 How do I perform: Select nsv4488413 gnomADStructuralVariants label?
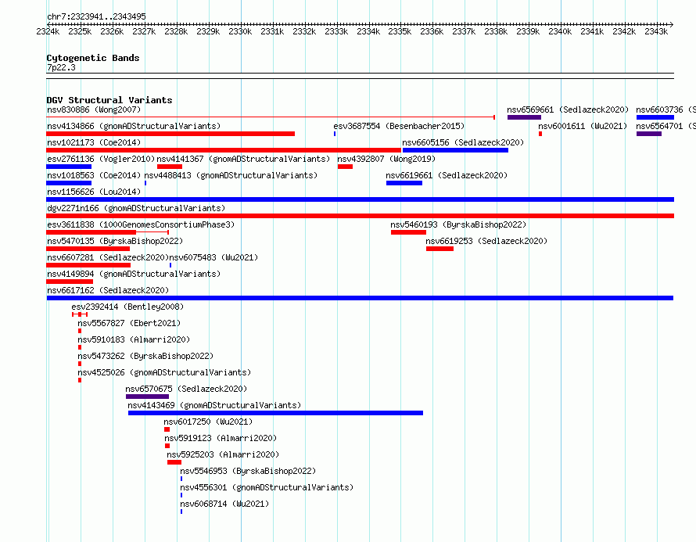tap(231, 175)
